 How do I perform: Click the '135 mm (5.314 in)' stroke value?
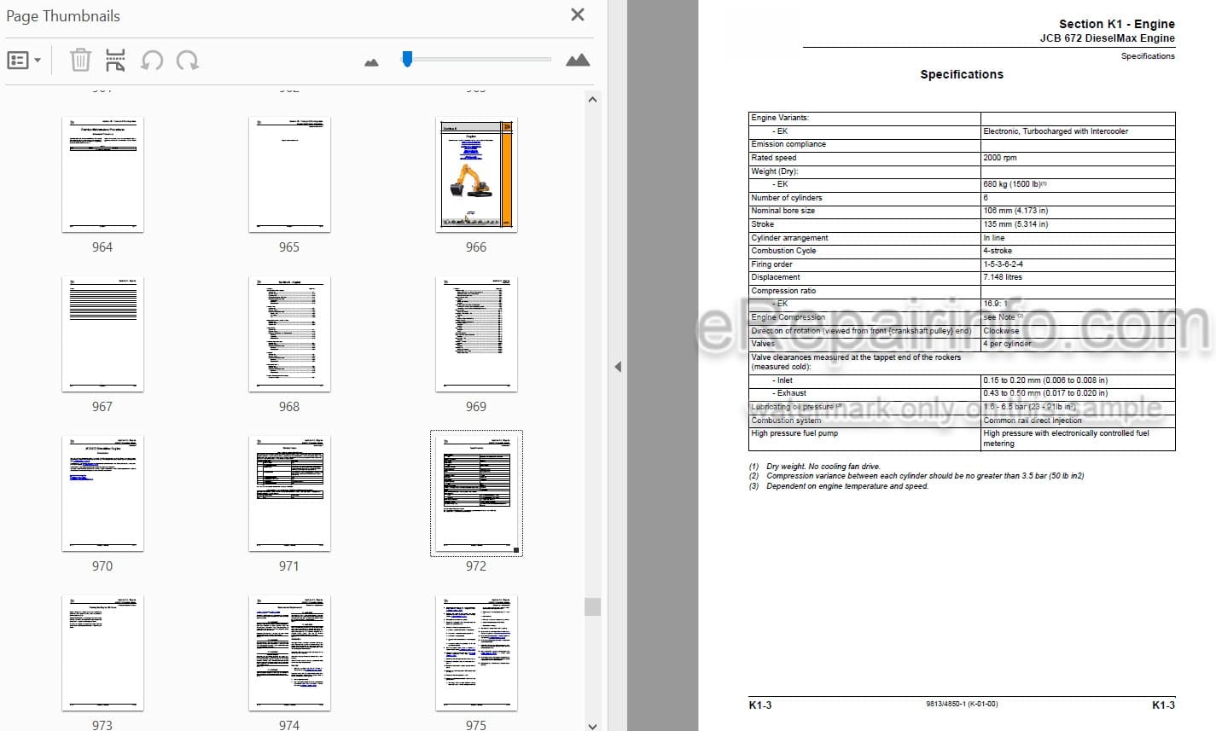1015,224
